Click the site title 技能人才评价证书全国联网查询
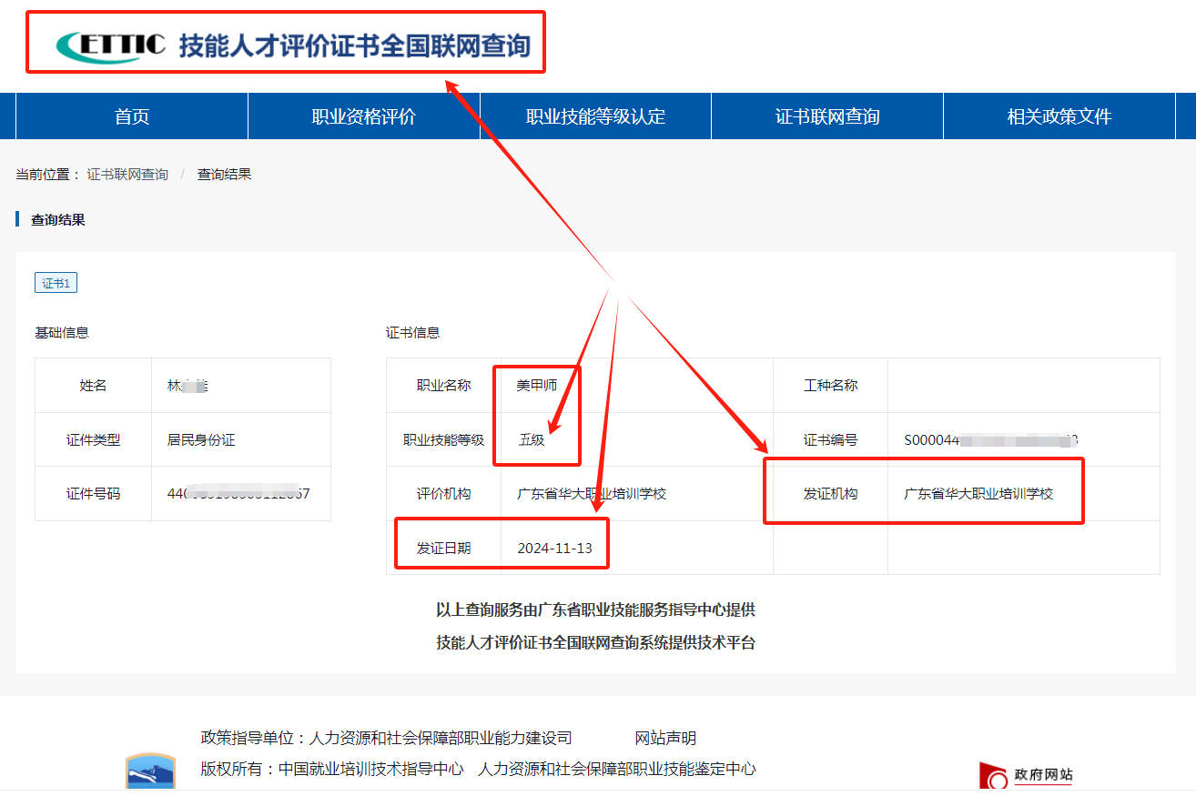1196x796 pixels. pos(354,45)
